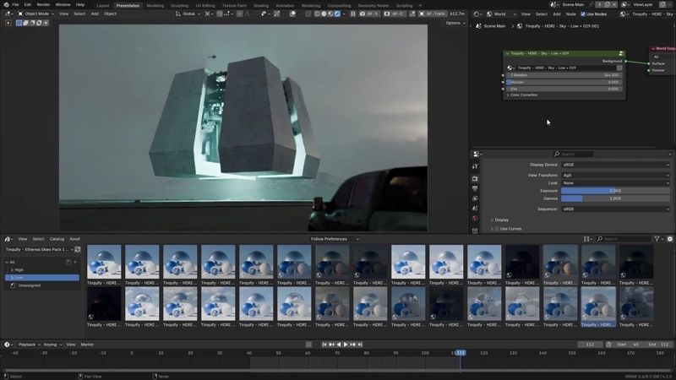Click the Exposure slider
This screenshot has width=676, height=380.
pos(615,191)
